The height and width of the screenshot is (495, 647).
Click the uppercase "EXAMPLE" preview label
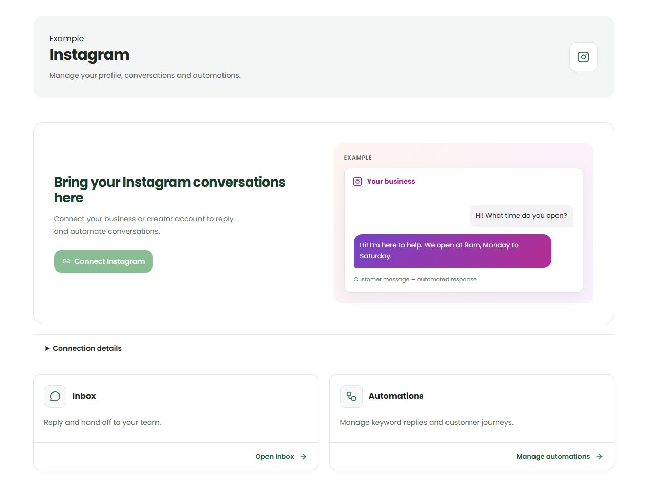(358, 157)
